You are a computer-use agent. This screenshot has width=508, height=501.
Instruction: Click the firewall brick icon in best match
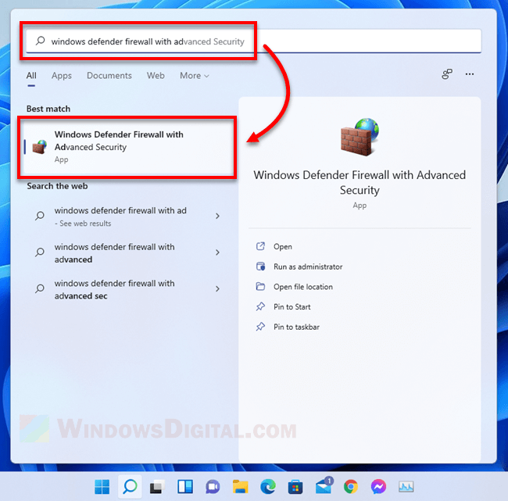pos(40,147)
